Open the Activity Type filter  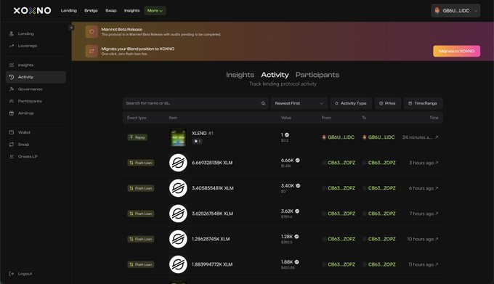(351, 103)
